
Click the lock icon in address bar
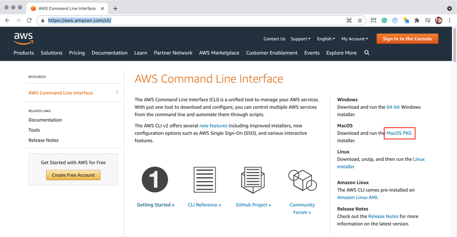pyautogui.click(x=43, y=21)
